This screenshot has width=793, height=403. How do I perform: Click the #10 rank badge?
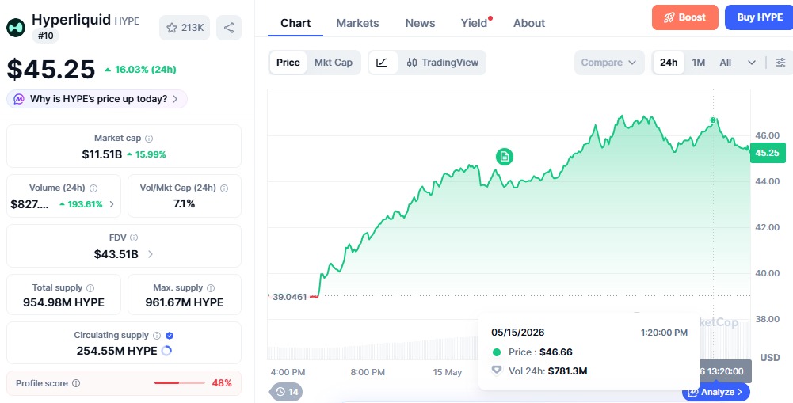pyautogui.click(x=45, y=36)
